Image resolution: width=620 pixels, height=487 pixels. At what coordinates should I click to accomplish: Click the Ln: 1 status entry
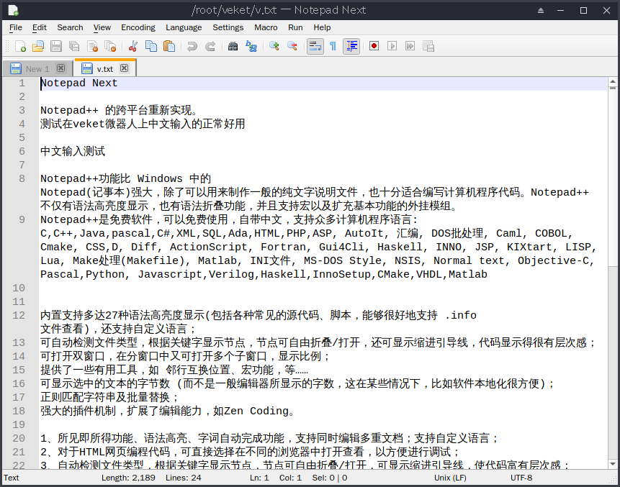coord(259,478)
